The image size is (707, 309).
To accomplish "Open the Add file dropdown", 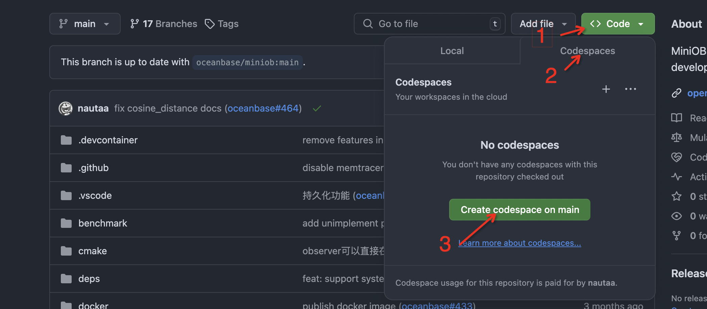I will (x=543, y=24).
